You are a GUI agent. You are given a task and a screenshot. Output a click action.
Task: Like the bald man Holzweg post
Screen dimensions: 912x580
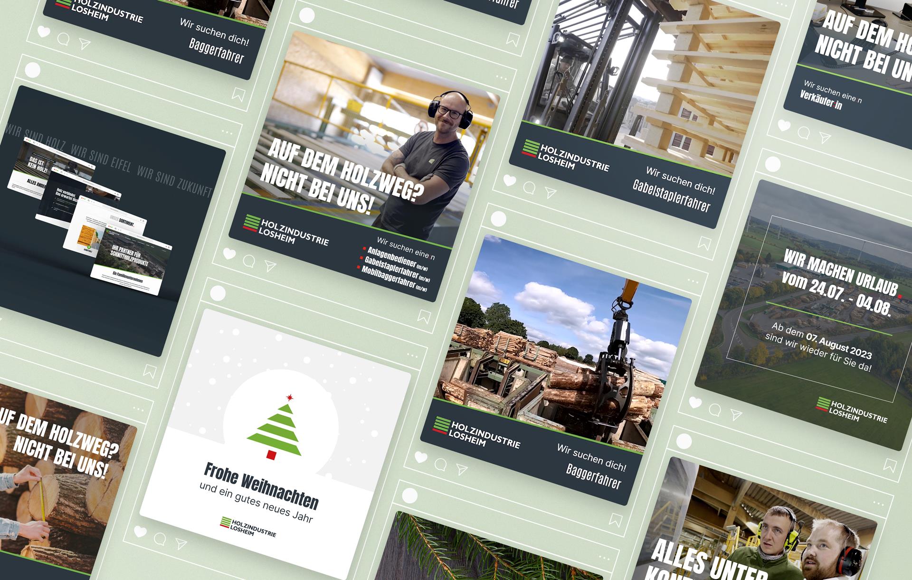[229, 254]
